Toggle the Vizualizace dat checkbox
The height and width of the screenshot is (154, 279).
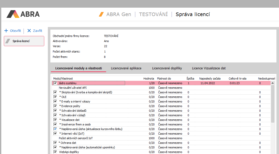pyautogui.click(x=55, y=120)
